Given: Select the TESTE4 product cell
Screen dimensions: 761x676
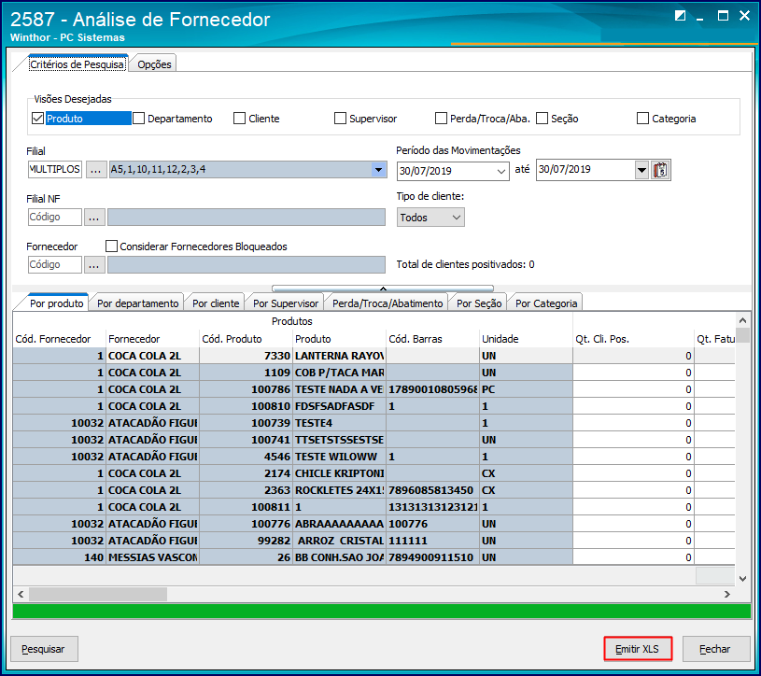Looking at the screenshot, I should [x=339, y=423].
